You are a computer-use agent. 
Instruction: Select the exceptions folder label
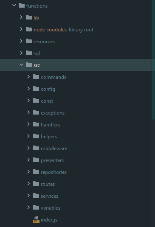tap(53, 113)
